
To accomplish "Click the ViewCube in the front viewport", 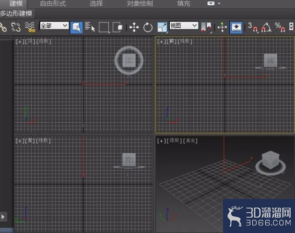I will [271, 61].
